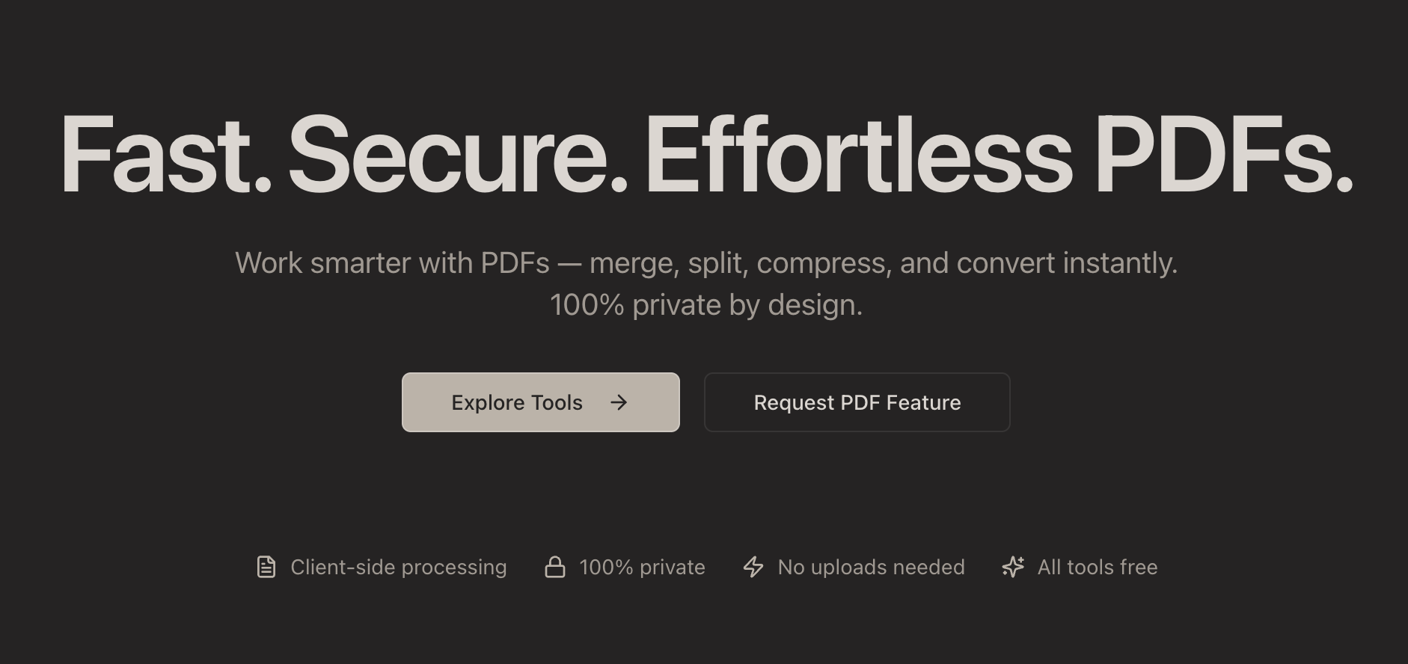Screen dimensions: 1408x664
Task: Click the 100% private by design text
Action: [705, 304]
